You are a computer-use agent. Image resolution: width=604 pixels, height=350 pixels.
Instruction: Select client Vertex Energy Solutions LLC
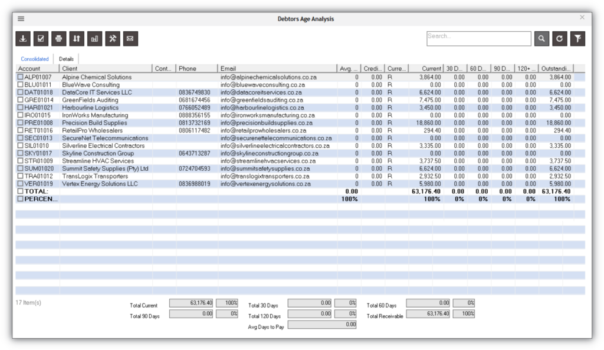(100, 184)
